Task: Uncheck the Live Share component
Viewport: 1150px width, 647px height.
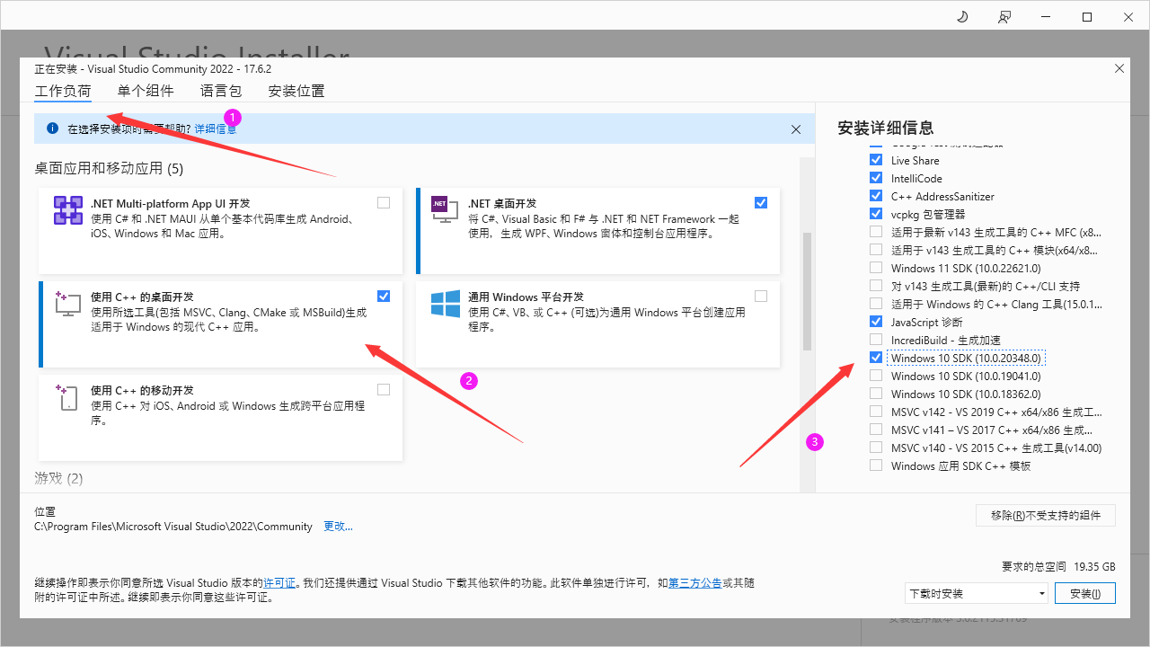Action: (x=876, y=160)
